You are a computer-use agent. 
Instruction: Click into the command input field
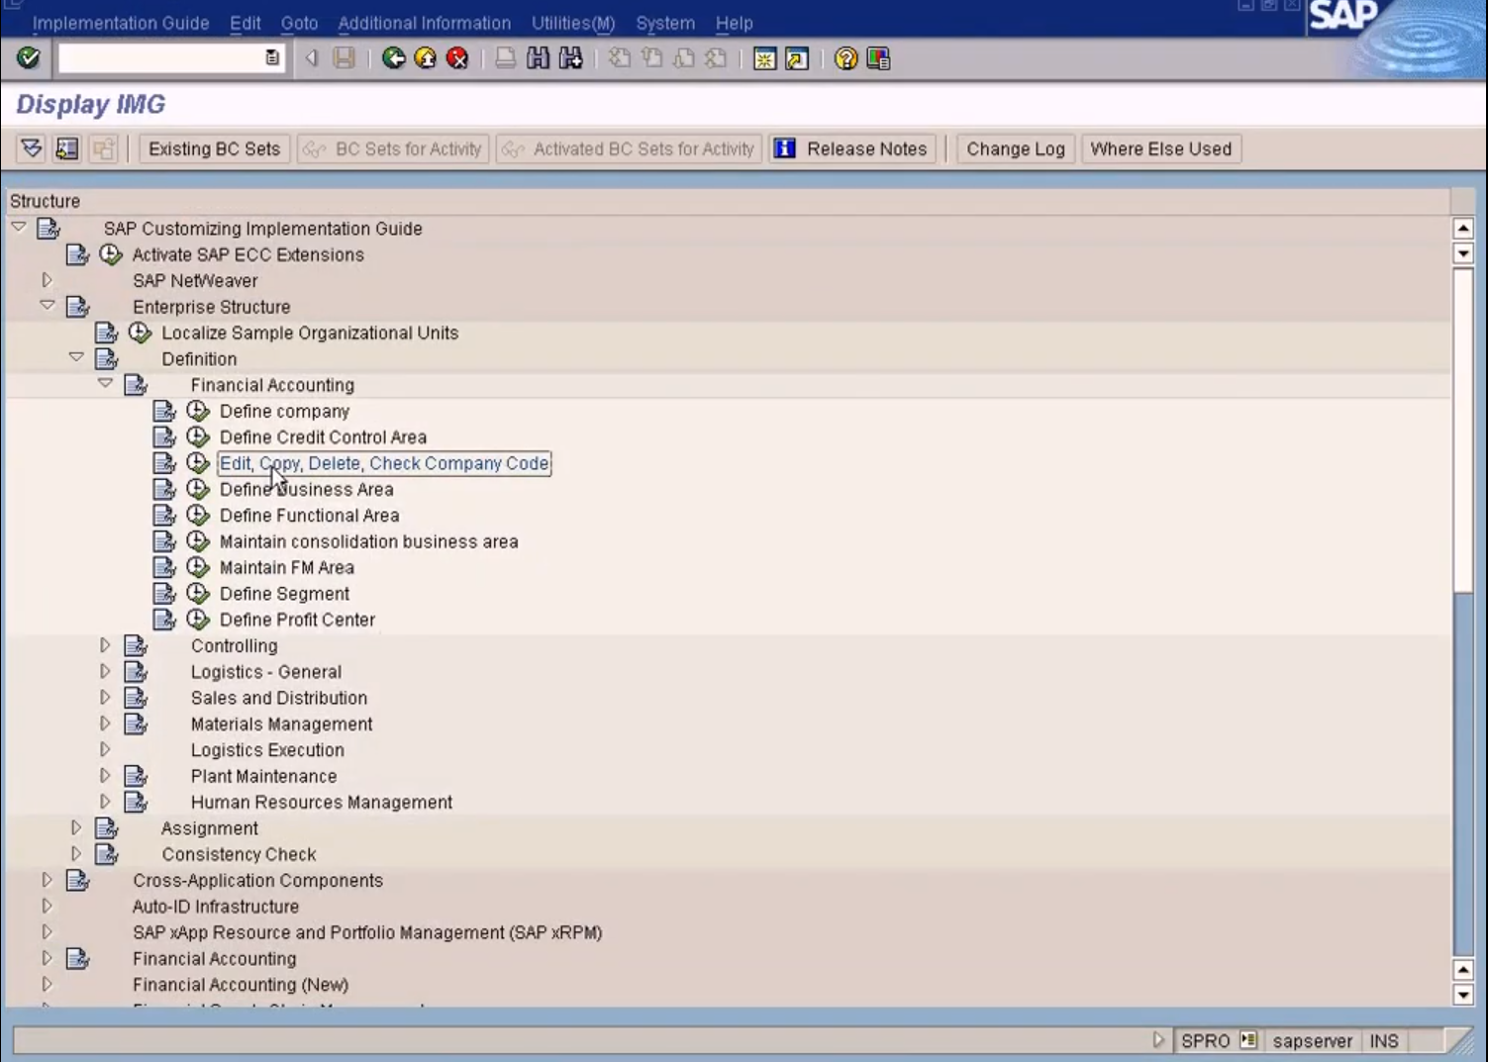coord(161,58)
